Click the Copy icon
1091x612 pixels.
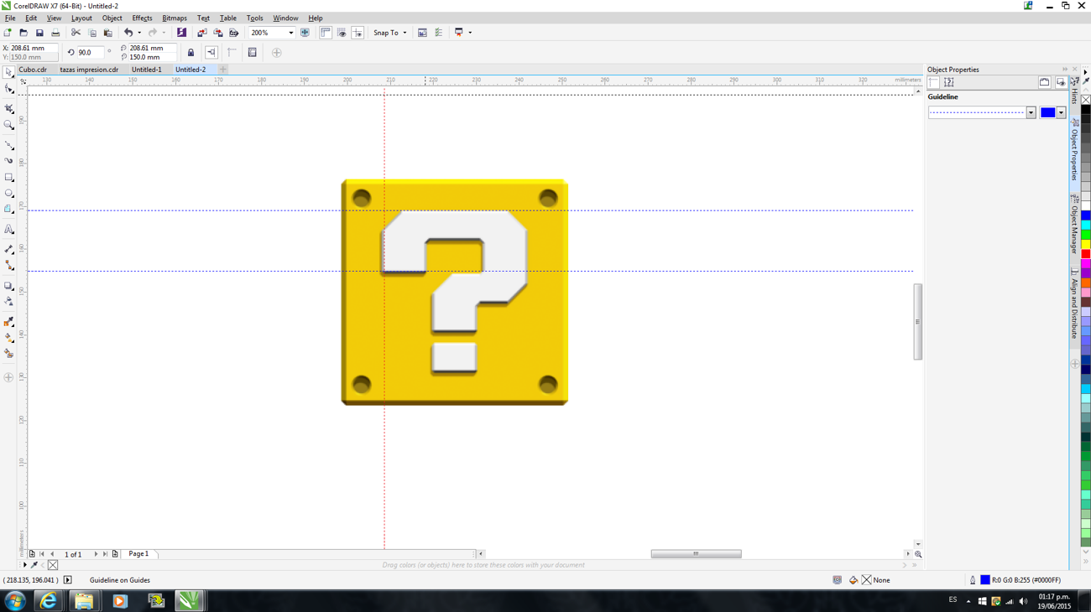[x=92, y=33]
